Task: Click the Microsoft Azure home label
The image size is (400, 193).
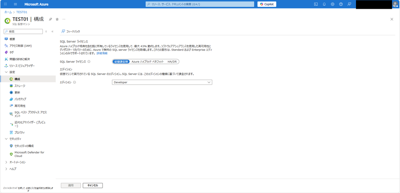Action: point(36,4)
